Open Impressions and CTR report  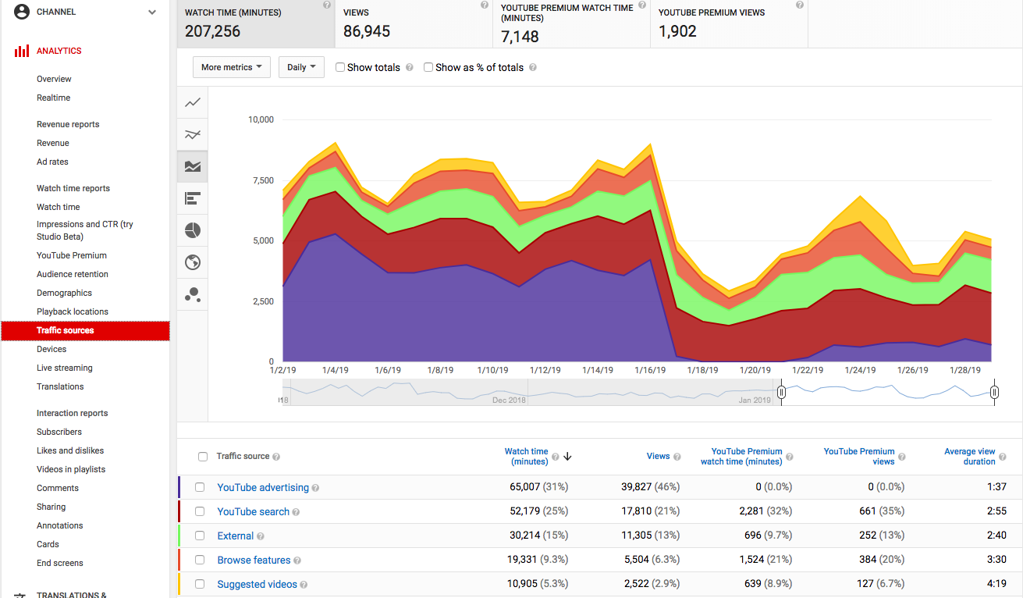pyautogui.click(x=84, y=230)
